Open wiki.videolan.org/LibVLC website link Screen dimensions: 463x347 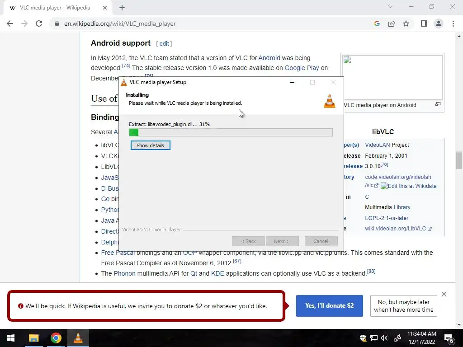[398, 229]
